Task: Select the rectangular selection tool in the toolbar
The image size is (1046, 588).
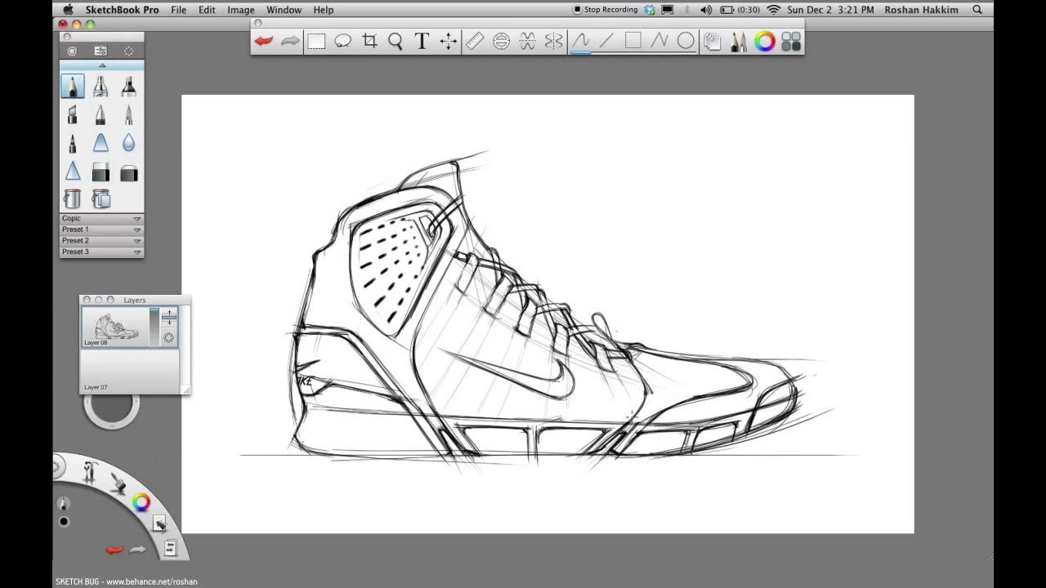Action: coord(316,40)
